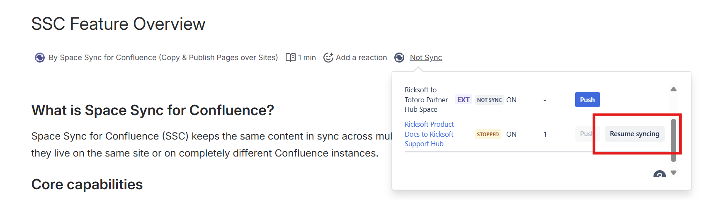Click the Resume syncing button
This screenshot has height=200, width=714.
coord(634,134)
